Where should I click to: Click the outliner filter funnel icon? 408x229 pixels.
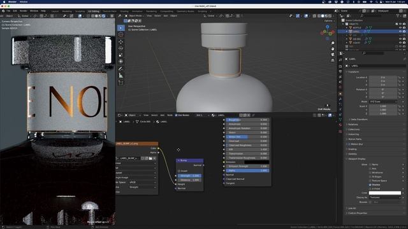398,16
